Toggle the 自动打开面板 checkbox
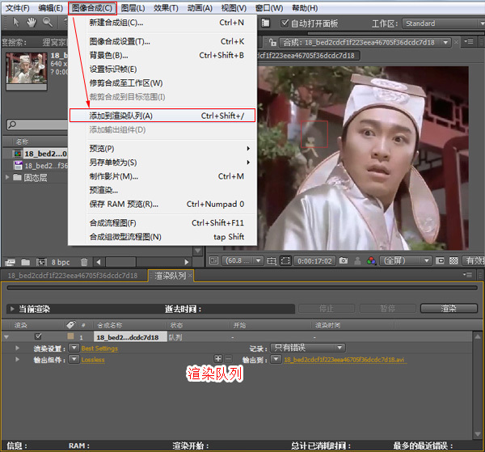This screenshot has width=485, height=452. tap(285, 23)
